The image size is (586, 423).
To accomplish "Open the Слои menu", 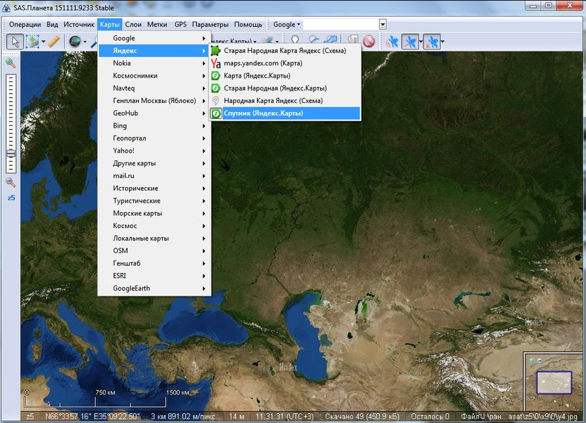I will (133, 24).
